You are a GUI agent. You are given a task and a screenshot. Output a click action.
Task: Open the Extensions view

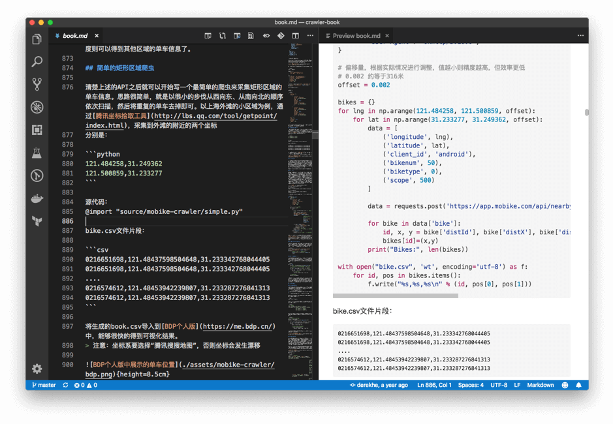[x=37, y=130]
